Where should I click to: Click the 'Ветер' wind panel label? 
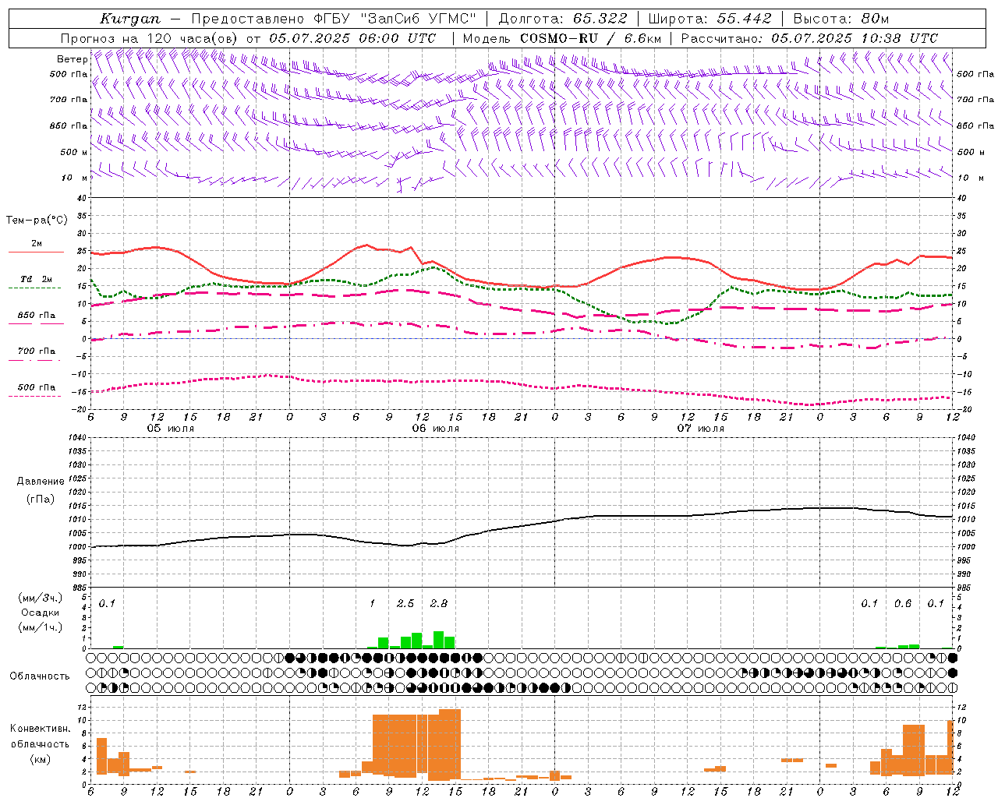click(x=72, y=59)
